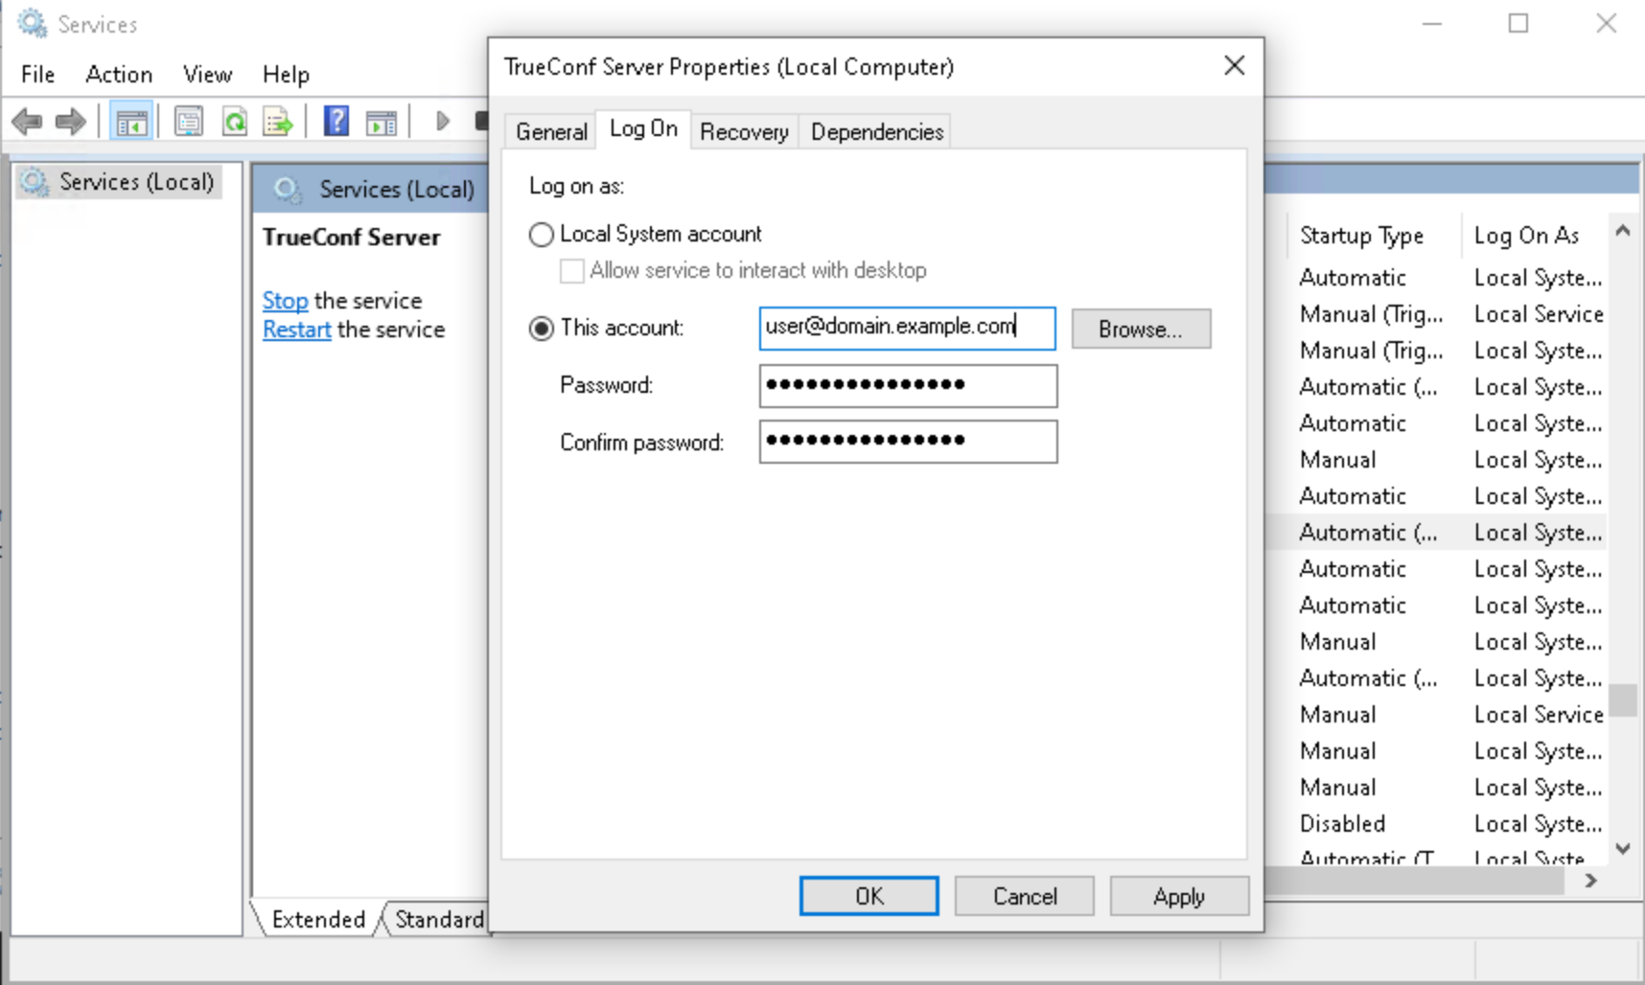This screenshot has height=985, width=1645.
Task: Select the This account radio button
Action: (542, 329)
